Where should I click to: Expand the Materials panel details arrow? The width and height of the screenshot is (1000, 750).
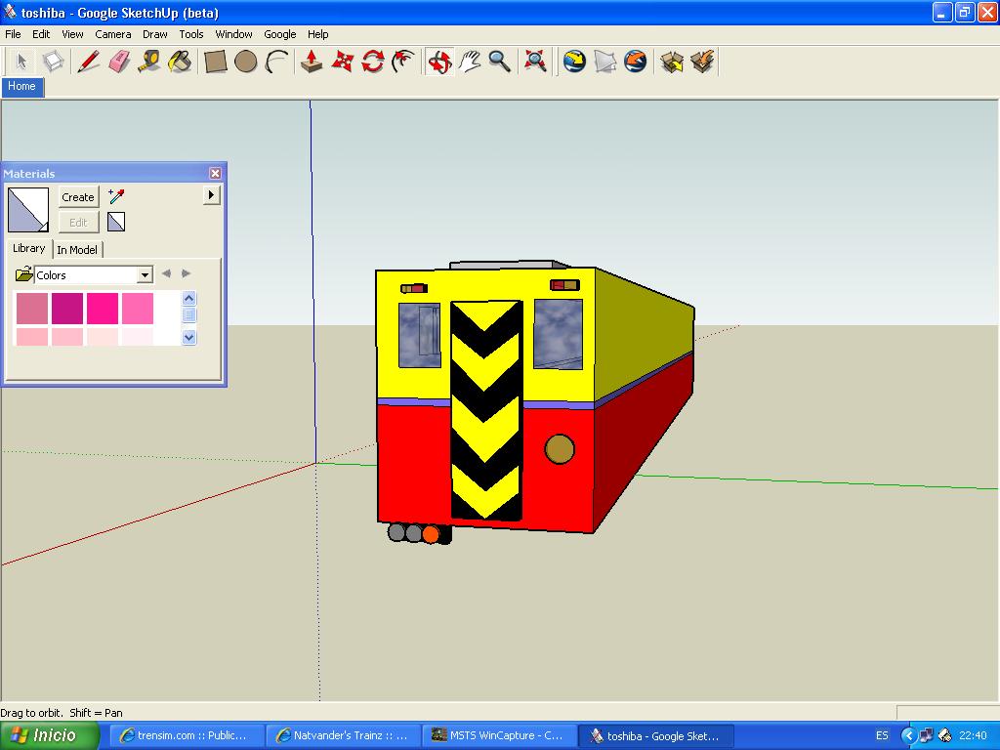pyautogui.click(x=211, y=195)
